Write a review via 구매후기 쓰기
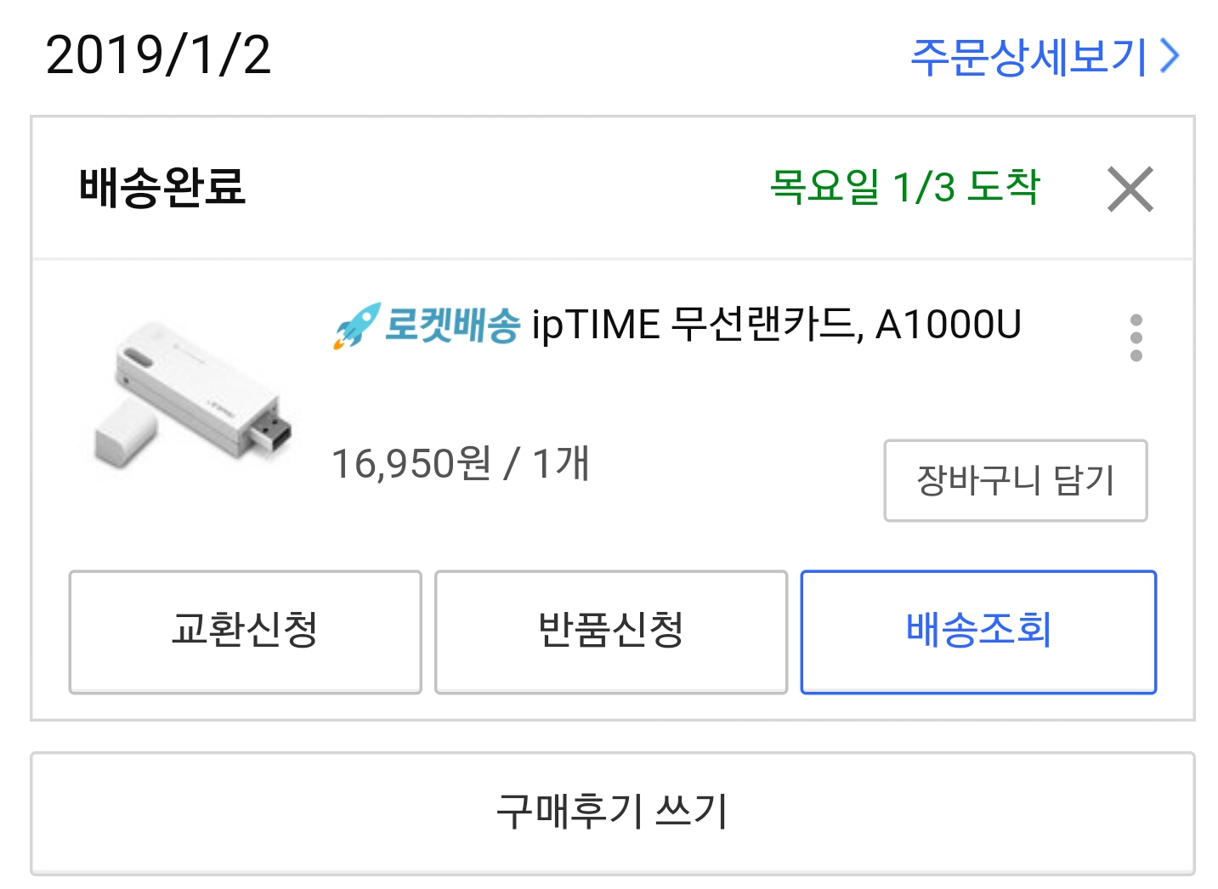This screenshot has height=889, width=1218. click(x=612, y=813)
